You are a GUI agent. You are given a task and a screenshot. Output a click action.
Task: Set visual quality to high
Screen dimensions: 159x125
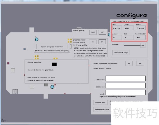[x=102, y=32]
